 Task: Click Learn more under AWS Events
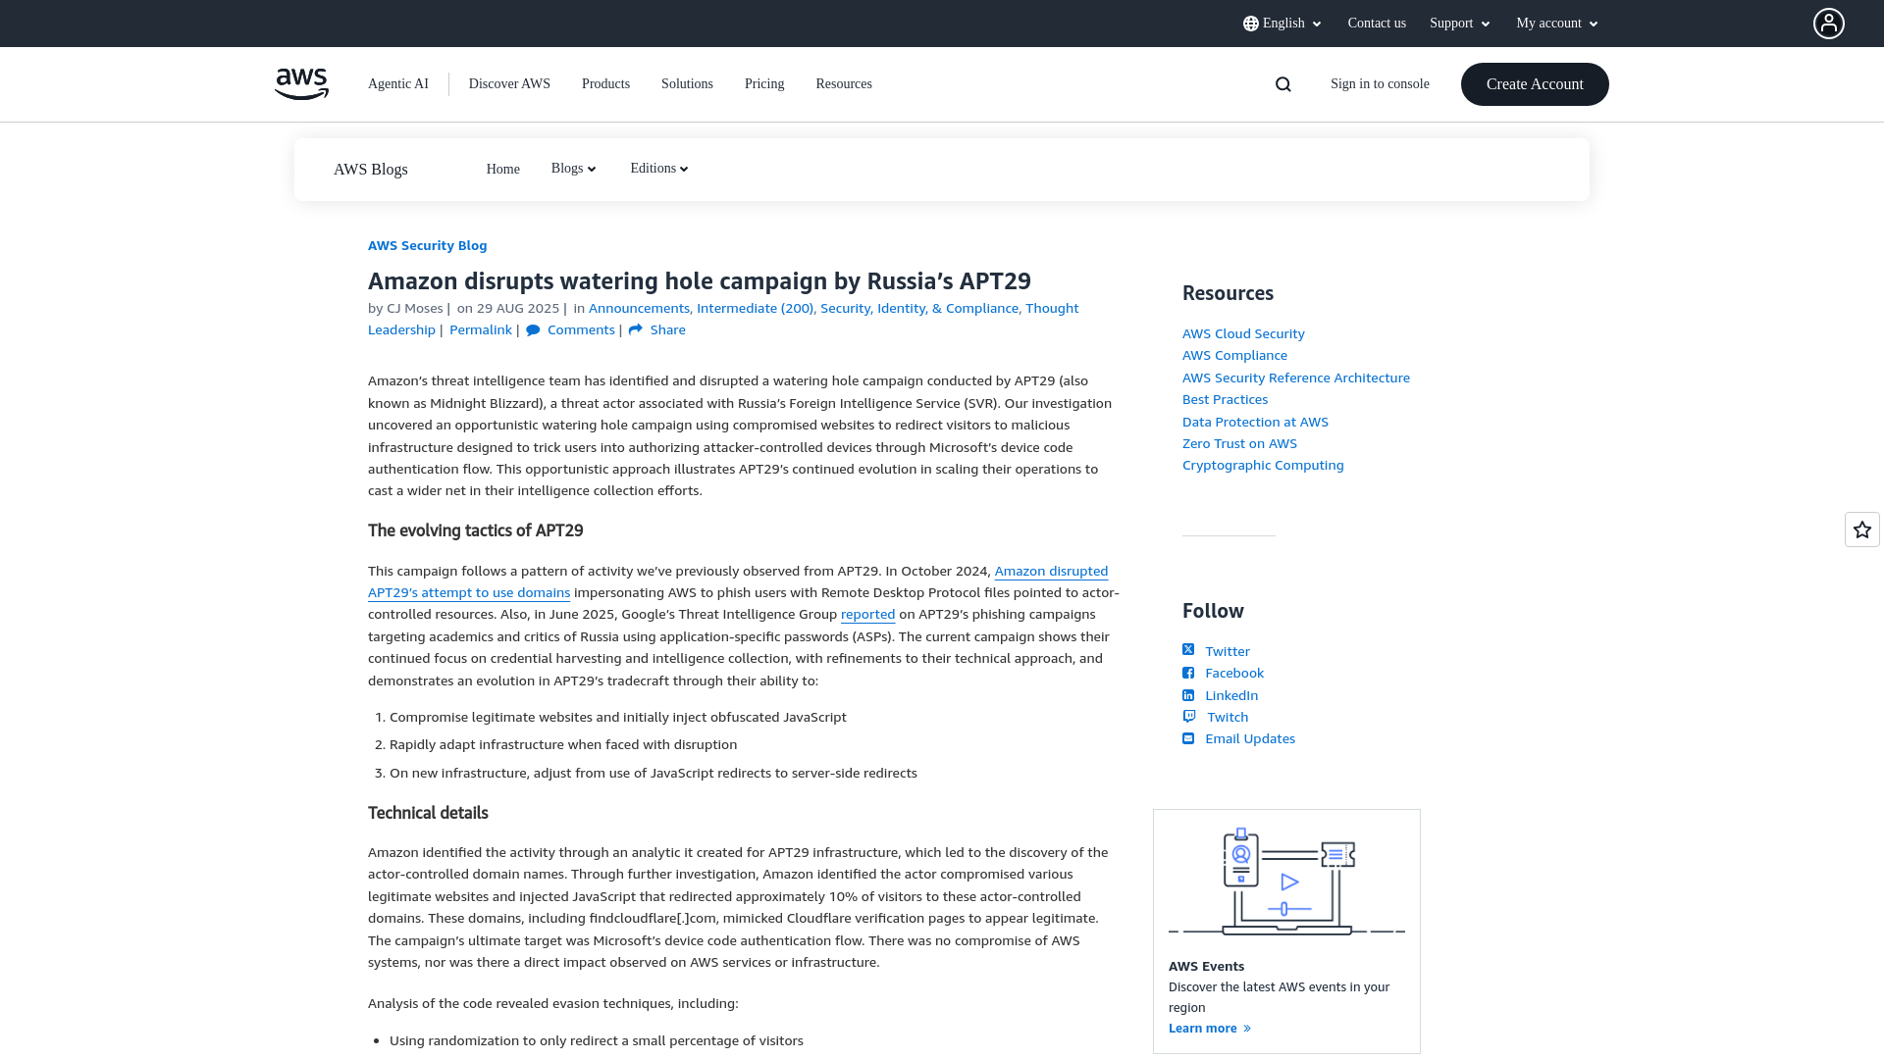(1209, 1028)
